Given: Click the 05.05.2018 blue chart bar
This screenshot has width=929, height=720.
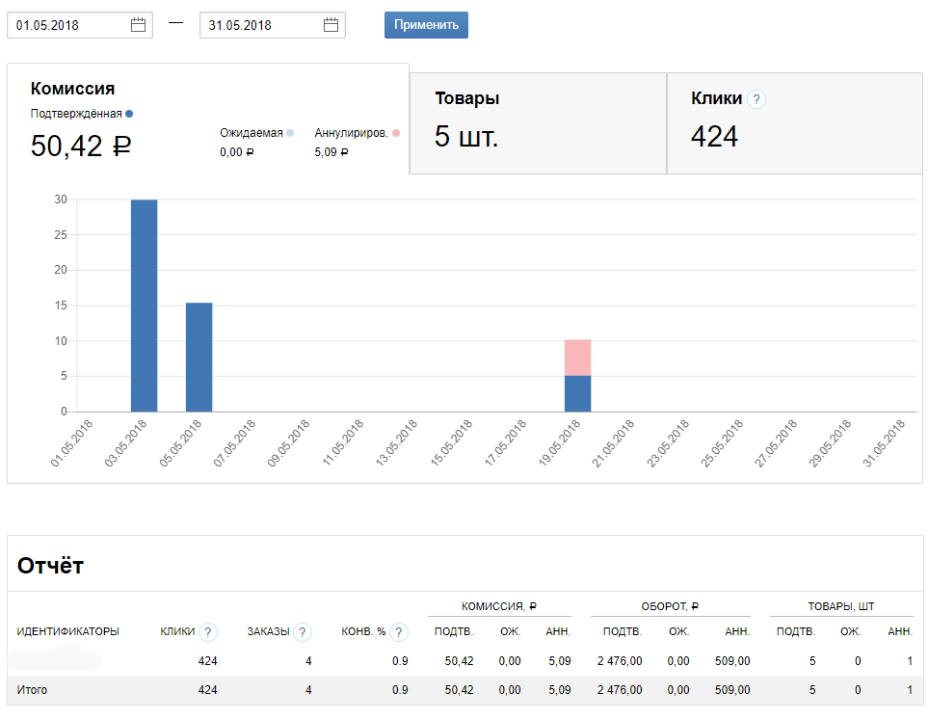Looking at the screenshot, I should (x=199, y=357).
